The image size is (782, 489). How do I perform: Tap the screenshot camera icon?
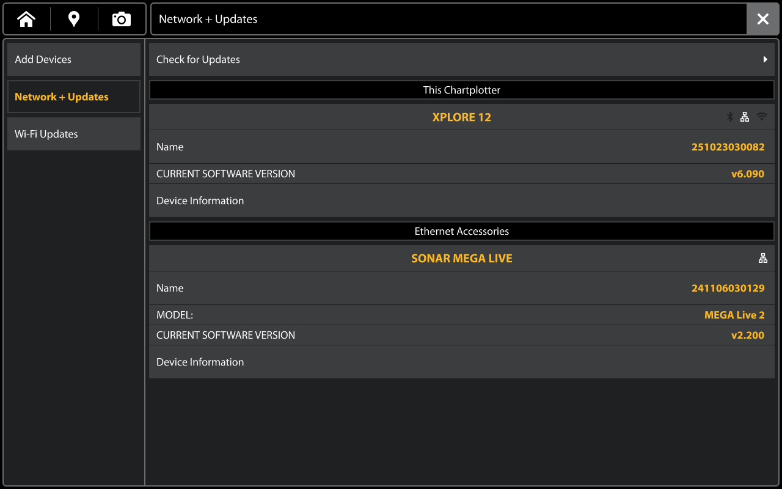(x=121, y=18)
